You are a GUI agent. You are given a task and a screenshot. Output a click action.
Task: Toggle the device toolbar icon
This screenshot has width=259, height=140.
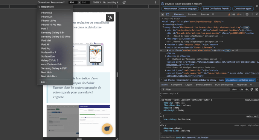point(168,14)
